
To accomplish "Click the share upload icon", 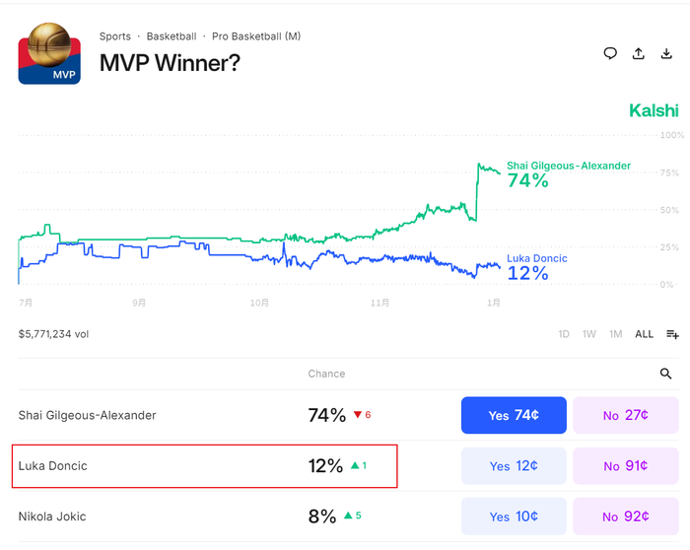I will [x=639, y=53].
